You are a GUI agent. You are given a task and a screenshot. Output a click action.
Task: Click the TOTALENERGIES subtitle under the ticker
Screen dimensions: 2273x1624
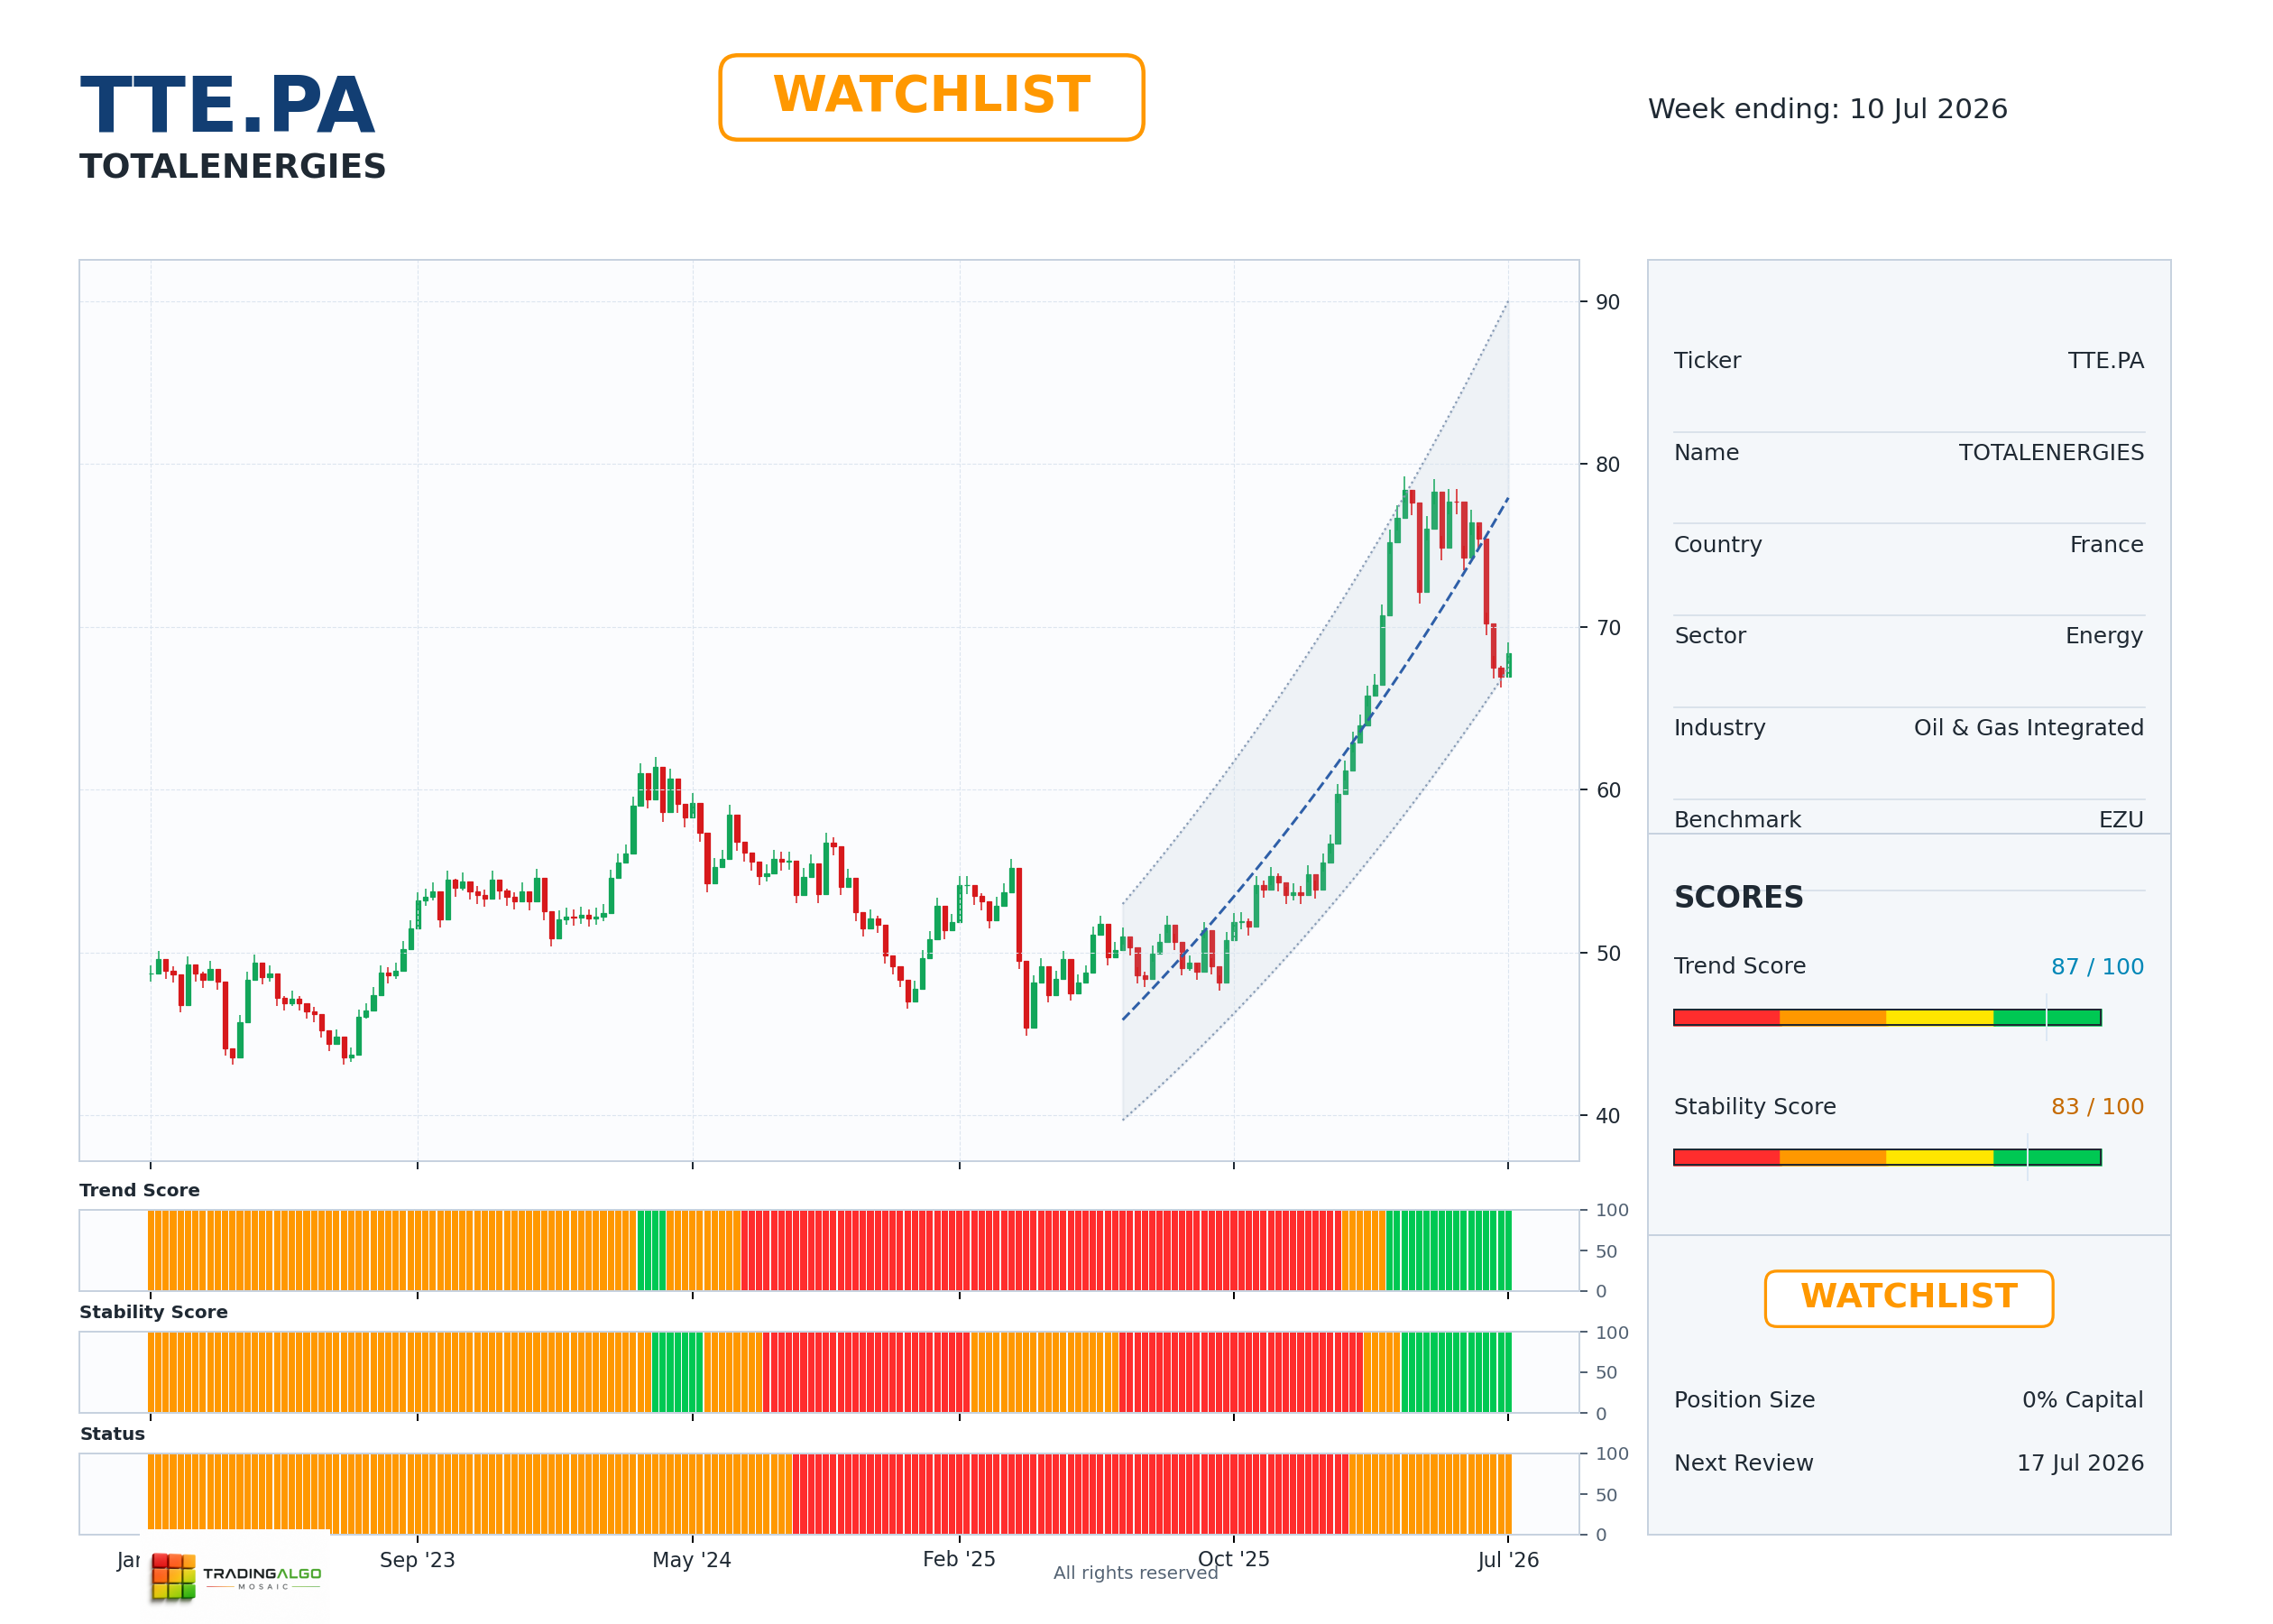coord(232,166)
